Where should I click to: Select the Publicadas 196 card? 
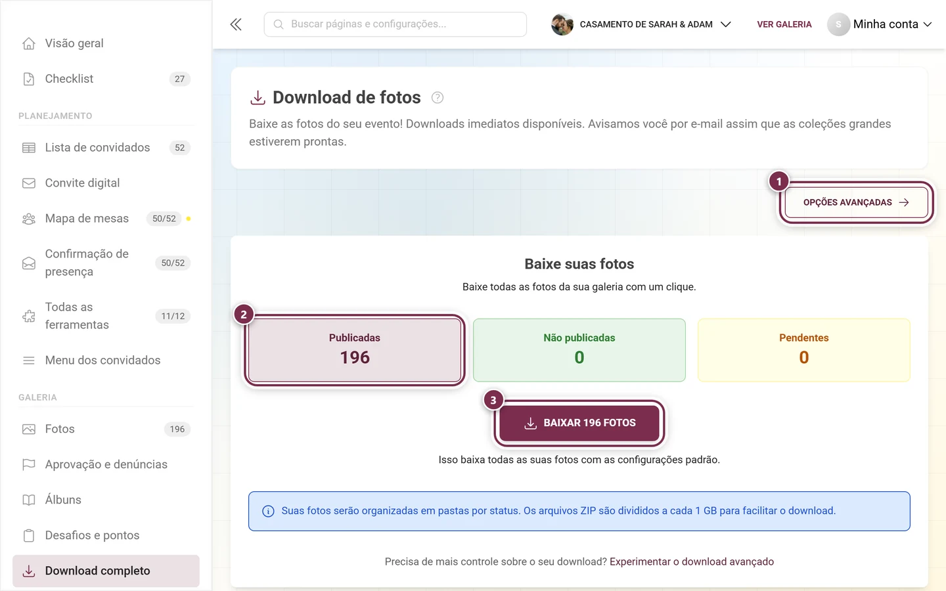pyautogui.click(x=355, y=350)
